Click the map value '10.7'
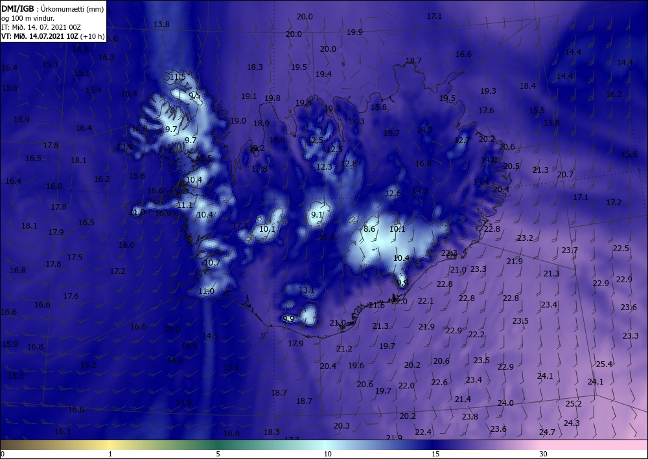The width and height of the screenshot is (648, 459). tap(212, 263)
